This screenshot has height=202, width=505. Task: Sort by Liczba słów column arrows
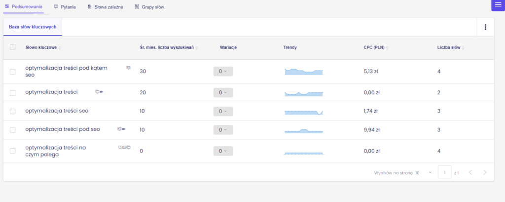[x=463, y=48]
